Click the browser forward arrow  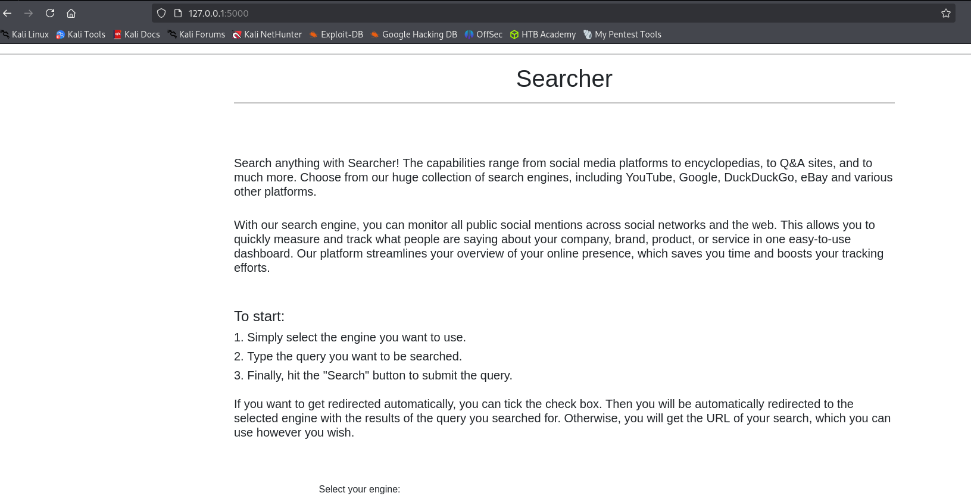[x=29, y=13]
